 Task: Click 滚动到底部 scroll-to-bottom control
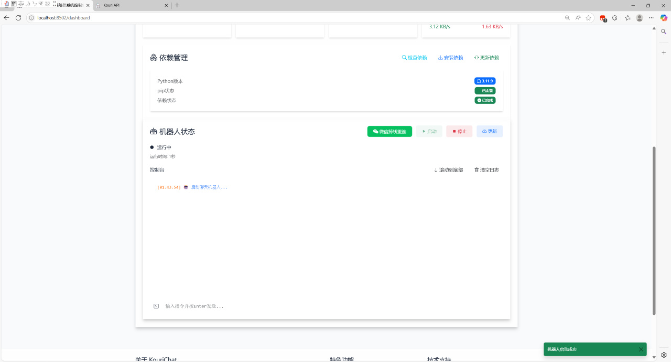click(x=448, y=170)
